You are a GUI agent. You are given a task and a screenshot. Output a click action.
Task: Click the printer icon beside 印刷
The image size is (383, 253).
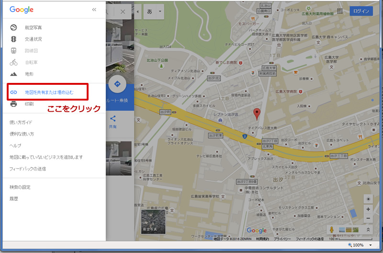[13, 104]
